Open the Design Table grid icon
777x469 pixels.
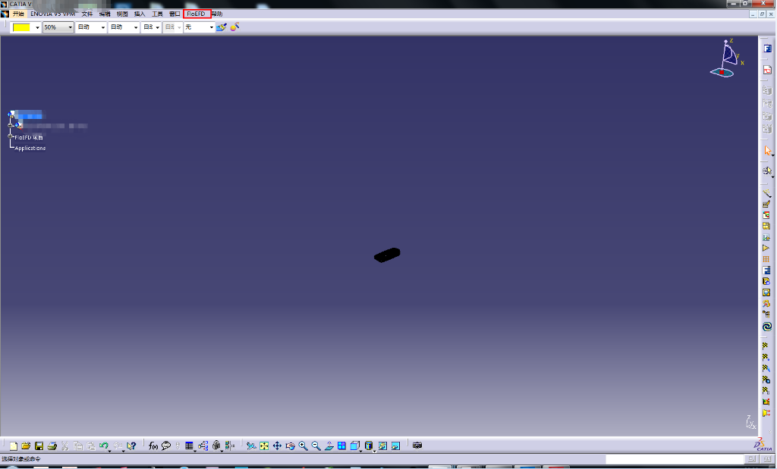[x=189, y=446]
